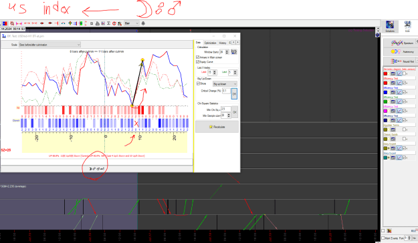The height and width of the screenshot is (243, 418).
Task: Click chart icon of blue Efficiency Test row
Action: click(399, 92)
